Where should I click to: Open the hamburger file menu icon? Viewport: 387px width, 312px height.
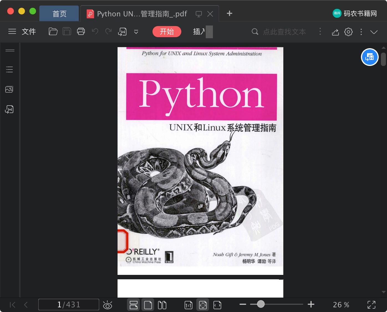[x=12, y=32]
